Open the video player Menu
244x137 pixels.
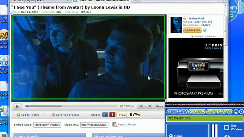159,107
